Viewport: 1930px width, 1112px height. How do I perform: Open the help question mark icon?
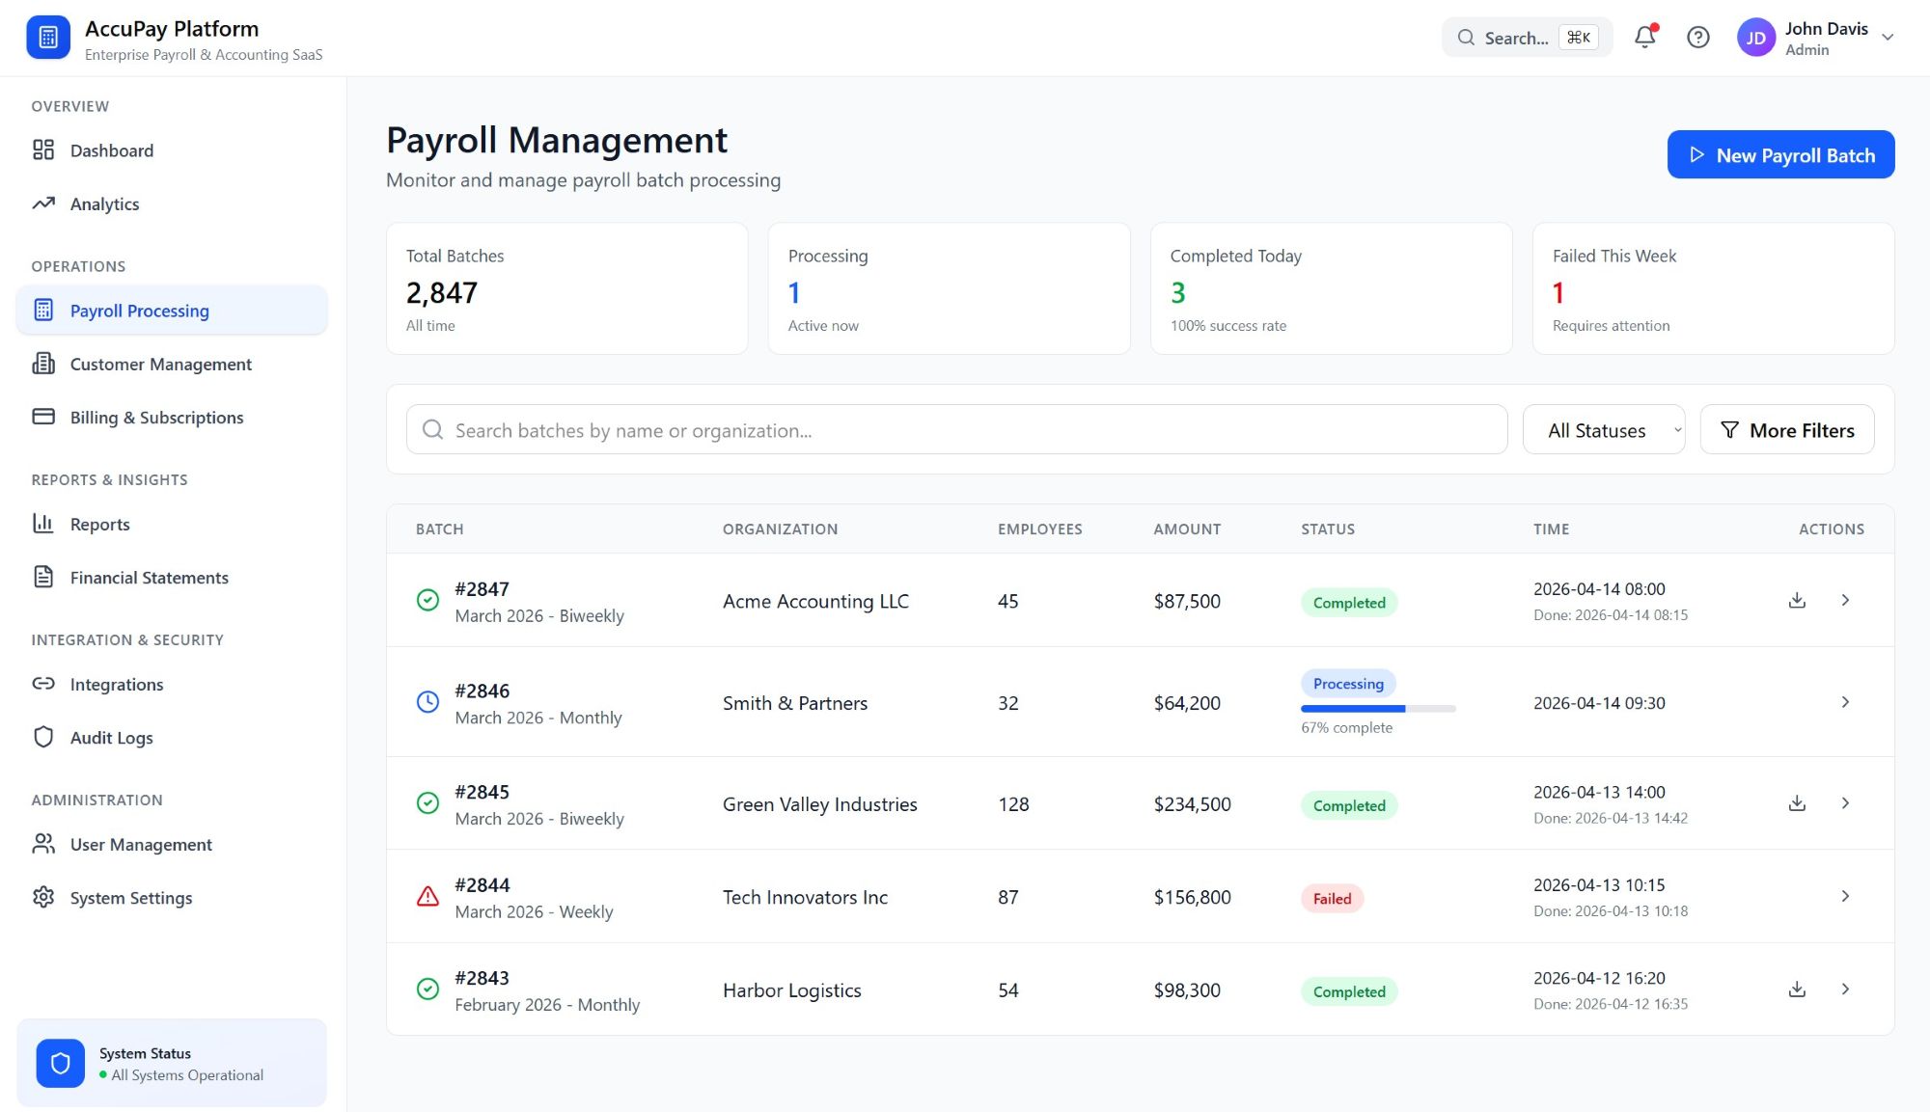(x=1698, y=38)
